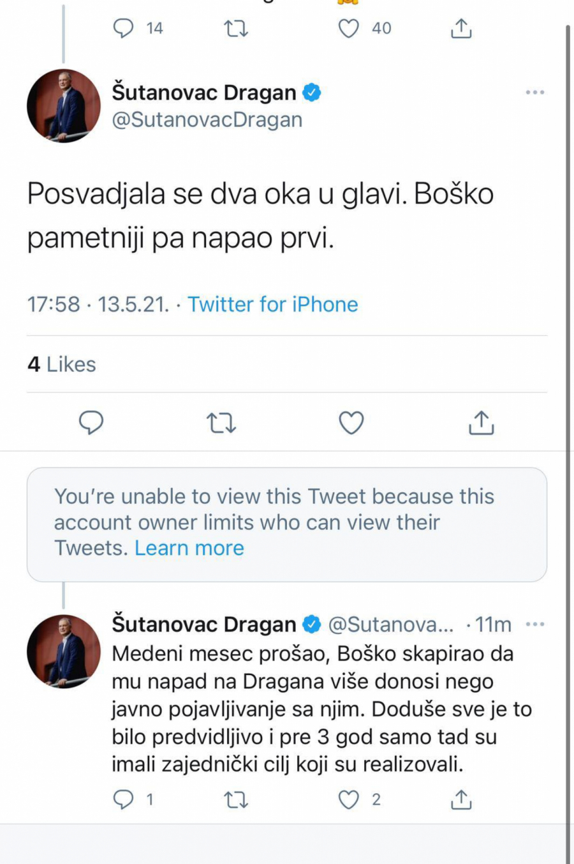
Task: Open Šutanovac Dragan's main profile picture
Action: click(x=63, y=105)
